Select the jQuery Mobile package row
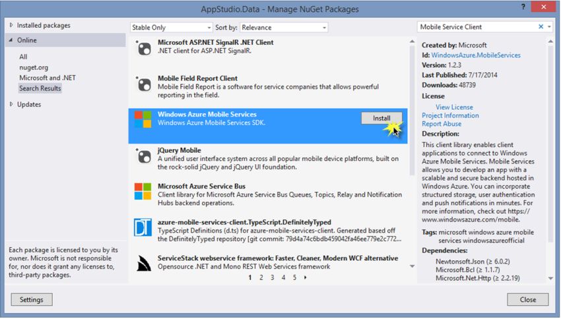 268,162
